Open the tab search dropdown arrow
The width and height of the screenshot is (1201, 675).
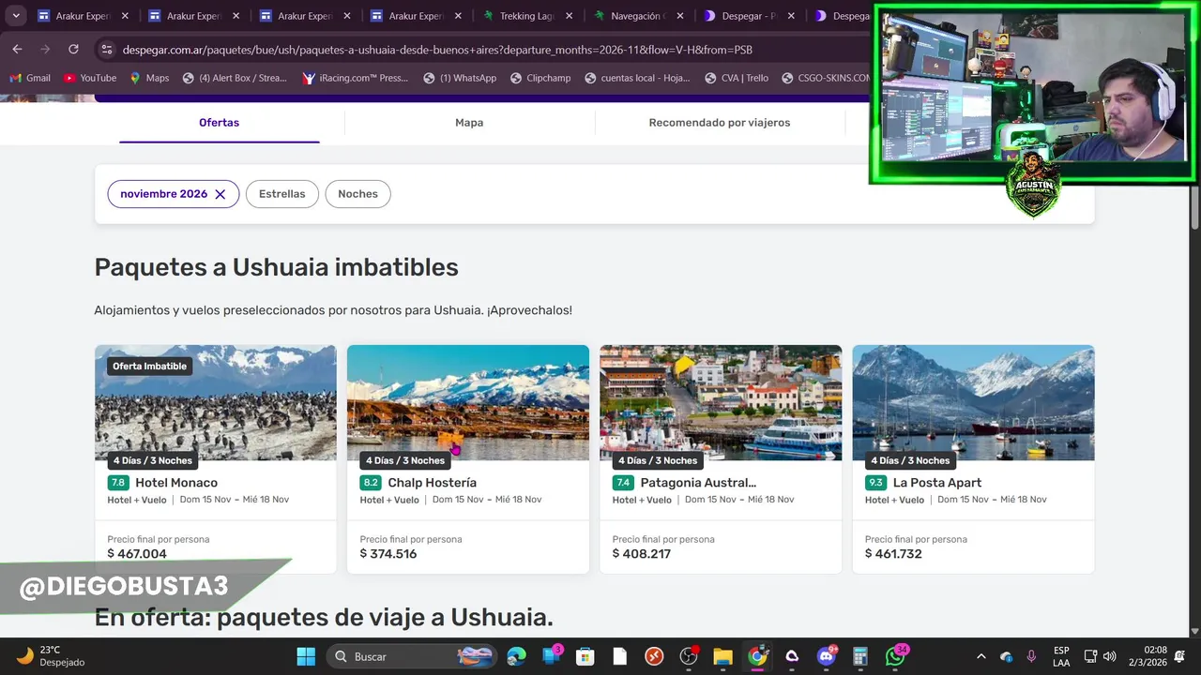point(16,16)
